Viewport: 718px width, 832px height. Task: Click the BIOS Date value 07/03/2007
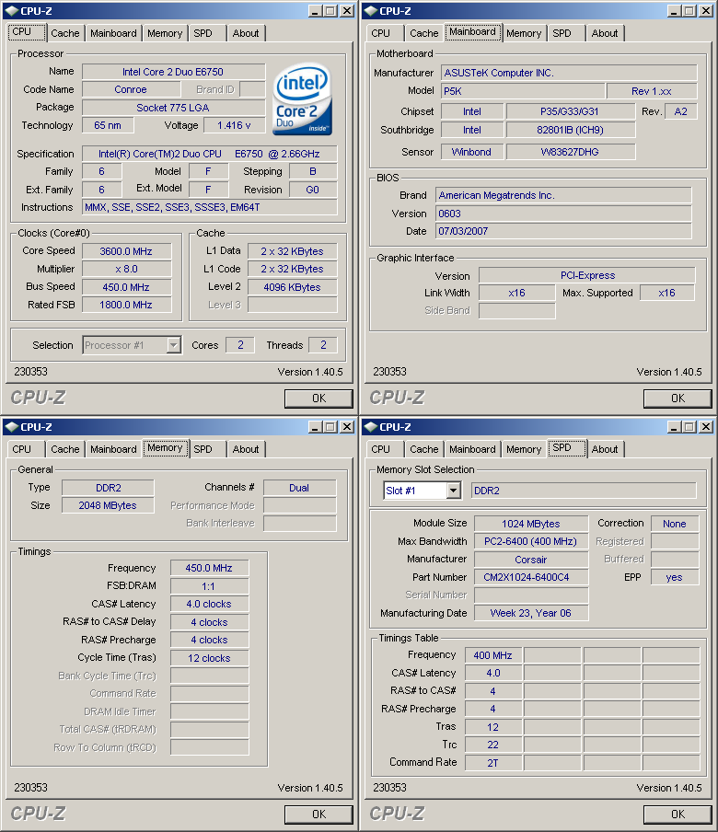pos(563,231)
